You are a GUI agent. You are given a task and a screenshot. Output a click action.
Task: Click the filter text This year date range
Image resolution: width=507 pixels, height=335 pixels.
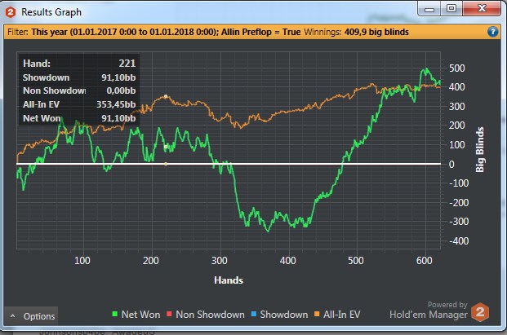coord(124,32)
